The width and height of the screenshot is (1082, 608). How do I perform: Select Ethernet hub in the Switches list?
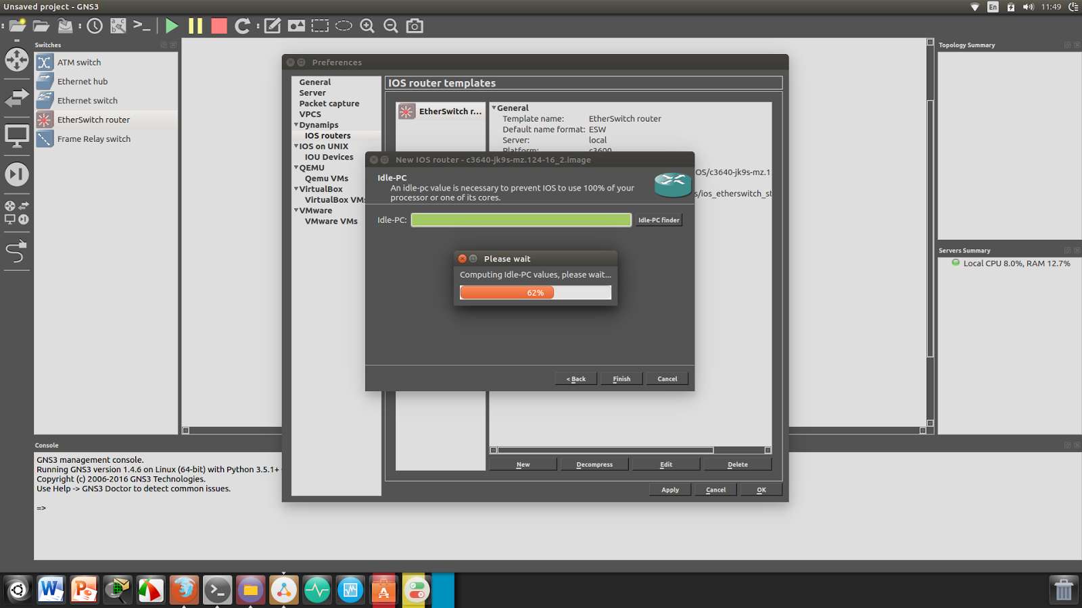[106, 81]
